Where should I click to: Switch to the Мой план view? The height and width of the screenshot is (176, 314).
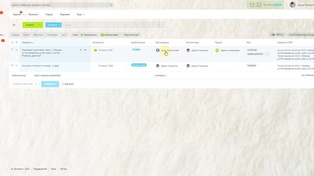point(38,35)
